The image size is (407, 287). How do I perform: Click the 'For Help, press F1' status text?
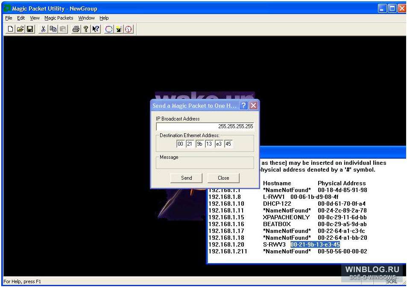pyautogui.click(x=22, y=281)
